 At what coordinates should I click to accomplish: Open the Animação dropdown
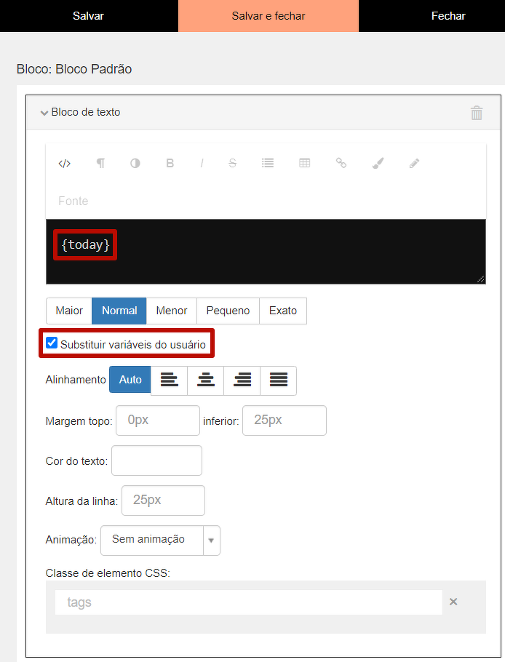point(160,541)
